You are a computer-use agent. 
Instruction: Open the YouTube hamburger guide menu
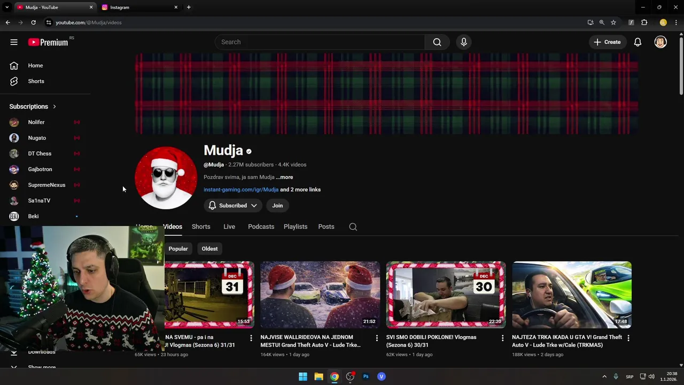click(x=14, y=42)
